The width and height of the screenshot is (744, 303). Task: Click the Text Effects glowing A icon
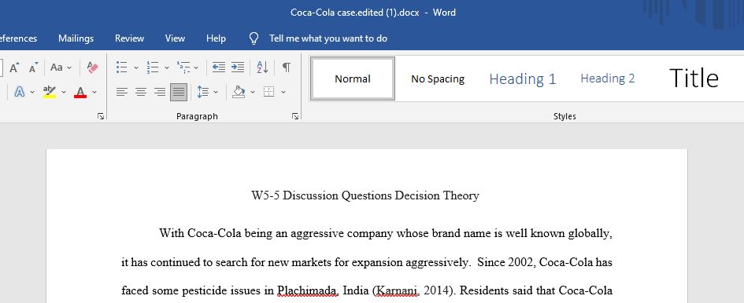click(20, 92)
